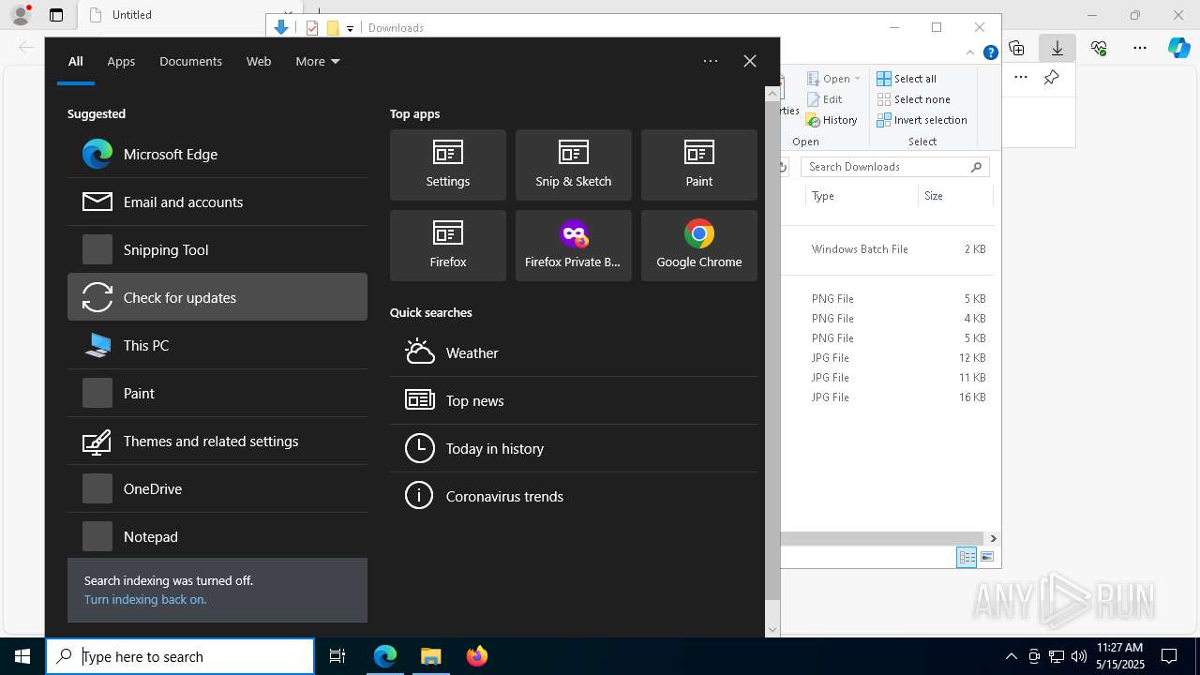
Task: Open Task View on taskbar
Action: 337,656
